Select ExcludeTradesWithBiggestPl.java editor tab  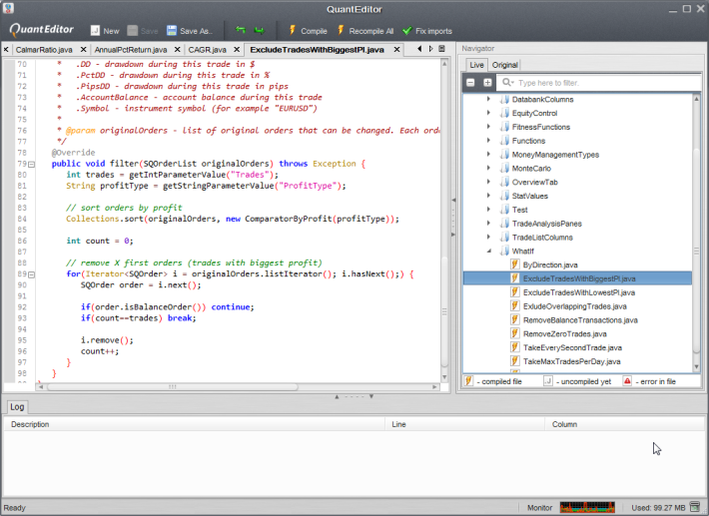[x=317, y=50]
